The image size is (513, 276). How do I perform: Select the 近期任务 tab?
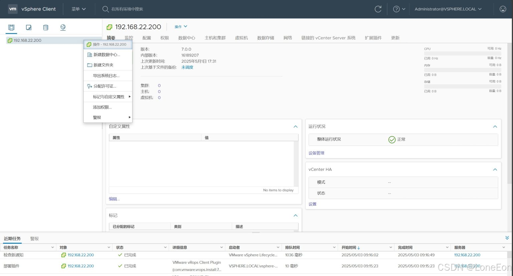tap(12, 239)
